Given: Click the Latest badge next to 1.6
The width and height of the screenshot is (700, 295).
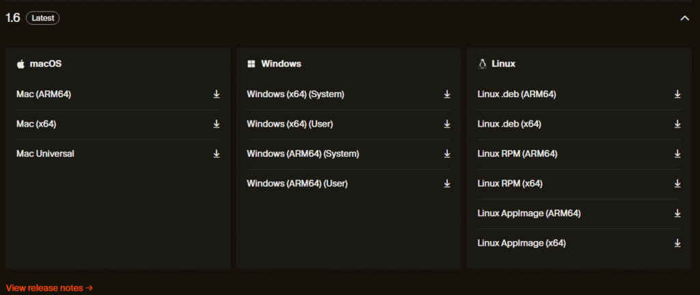Looking at the screenshot, I should (x=42, y=18).
